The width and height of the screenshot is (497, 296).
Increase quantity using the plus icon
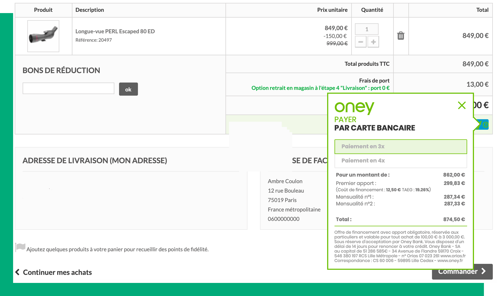[x=373, y=42]
